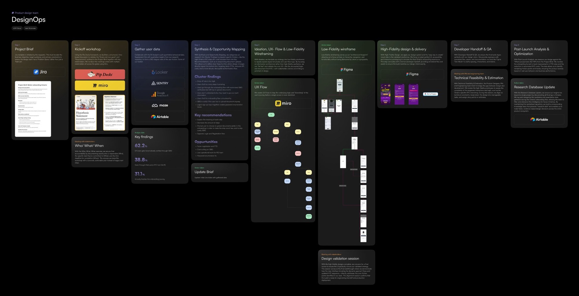
Task: Click the Go to Project button
Action: [x=430, y=94]
